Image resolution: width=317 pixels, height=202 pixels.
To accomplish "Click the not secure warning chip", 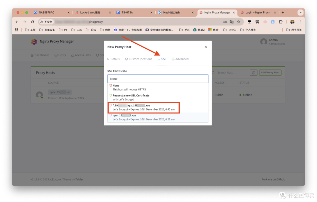I will coord(46,22).
